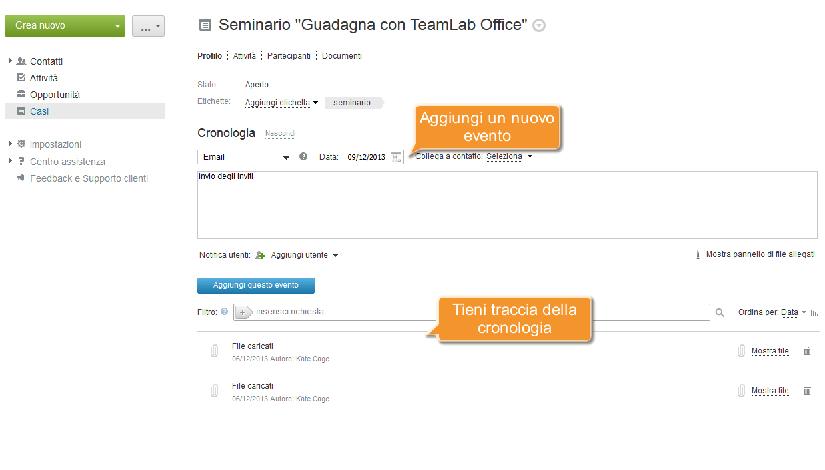This screenshot has height=470, width=825.
Task: Open Aggiungi etichetta dropdown
Action: [281, 103]
